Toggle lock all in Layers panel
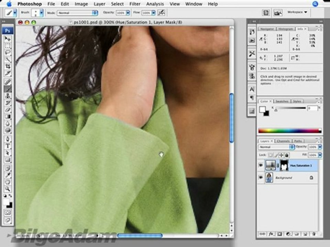Viewport: 330px width, 247px height. [x=287, y=155]
